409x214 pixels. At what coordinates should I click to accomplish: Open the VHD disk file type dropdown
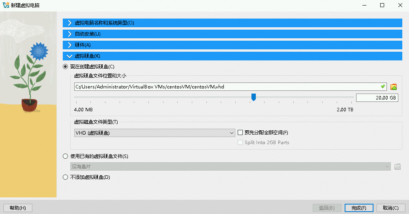click(155, 133)
